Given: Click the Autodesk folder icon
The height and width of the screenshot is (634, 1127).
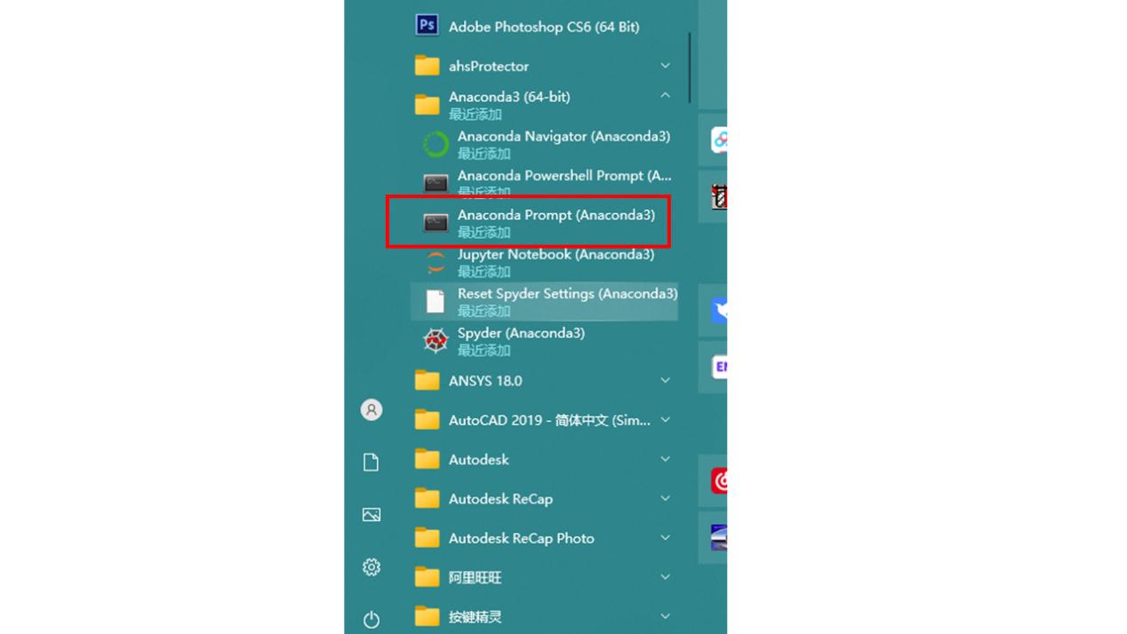Looking at the screenshot, I should click(x=427, y=459).
